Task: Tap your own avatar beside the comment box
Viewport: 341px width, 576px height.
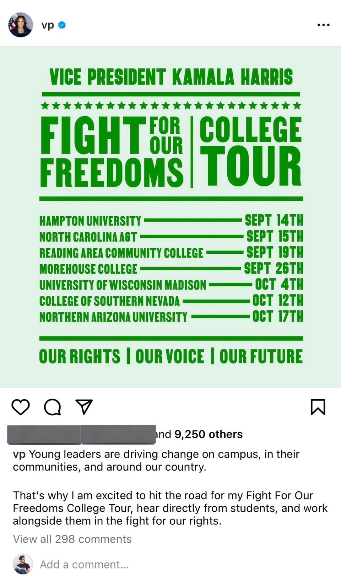Action: 23,564
